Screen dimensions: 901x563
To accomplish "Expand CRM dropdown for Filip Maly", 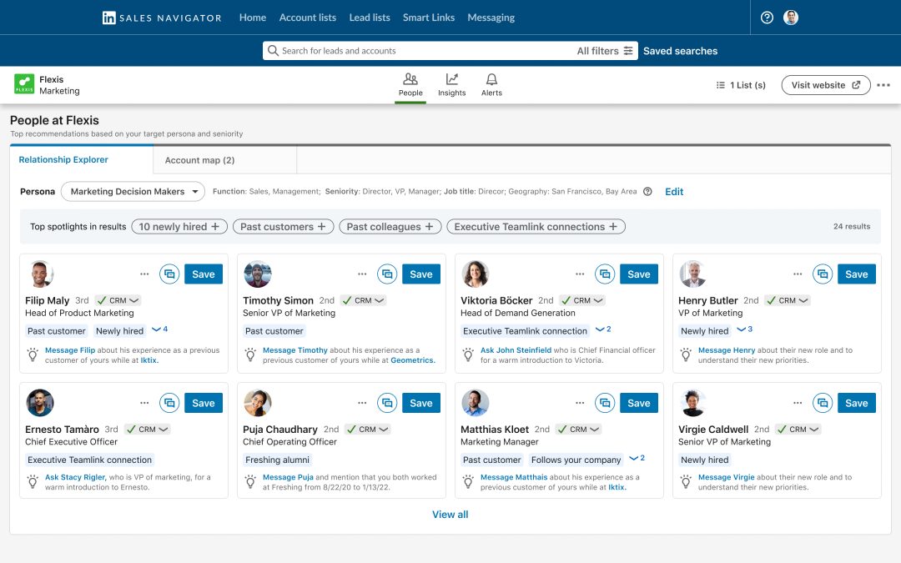I will click(118, 300).
